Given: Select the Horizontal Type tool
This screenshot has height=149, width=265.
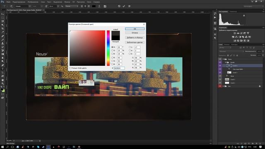Looking at the screenshot, I should (2, 69).
